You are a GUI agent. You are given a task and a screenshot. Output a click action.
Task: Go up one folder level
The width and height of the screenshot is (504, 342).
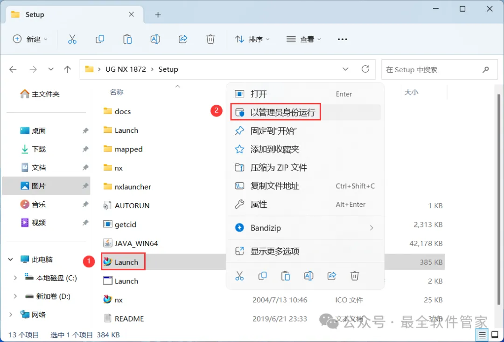click(68, 69)
